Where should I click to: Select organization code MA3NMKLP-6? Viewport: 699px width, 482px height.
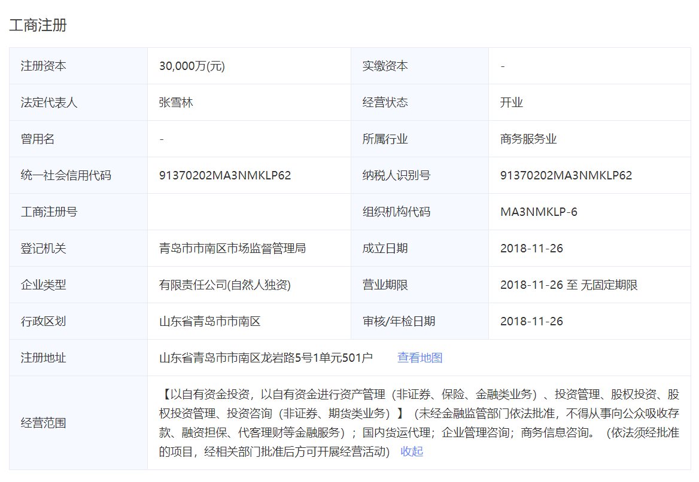[x=539, y=212]
